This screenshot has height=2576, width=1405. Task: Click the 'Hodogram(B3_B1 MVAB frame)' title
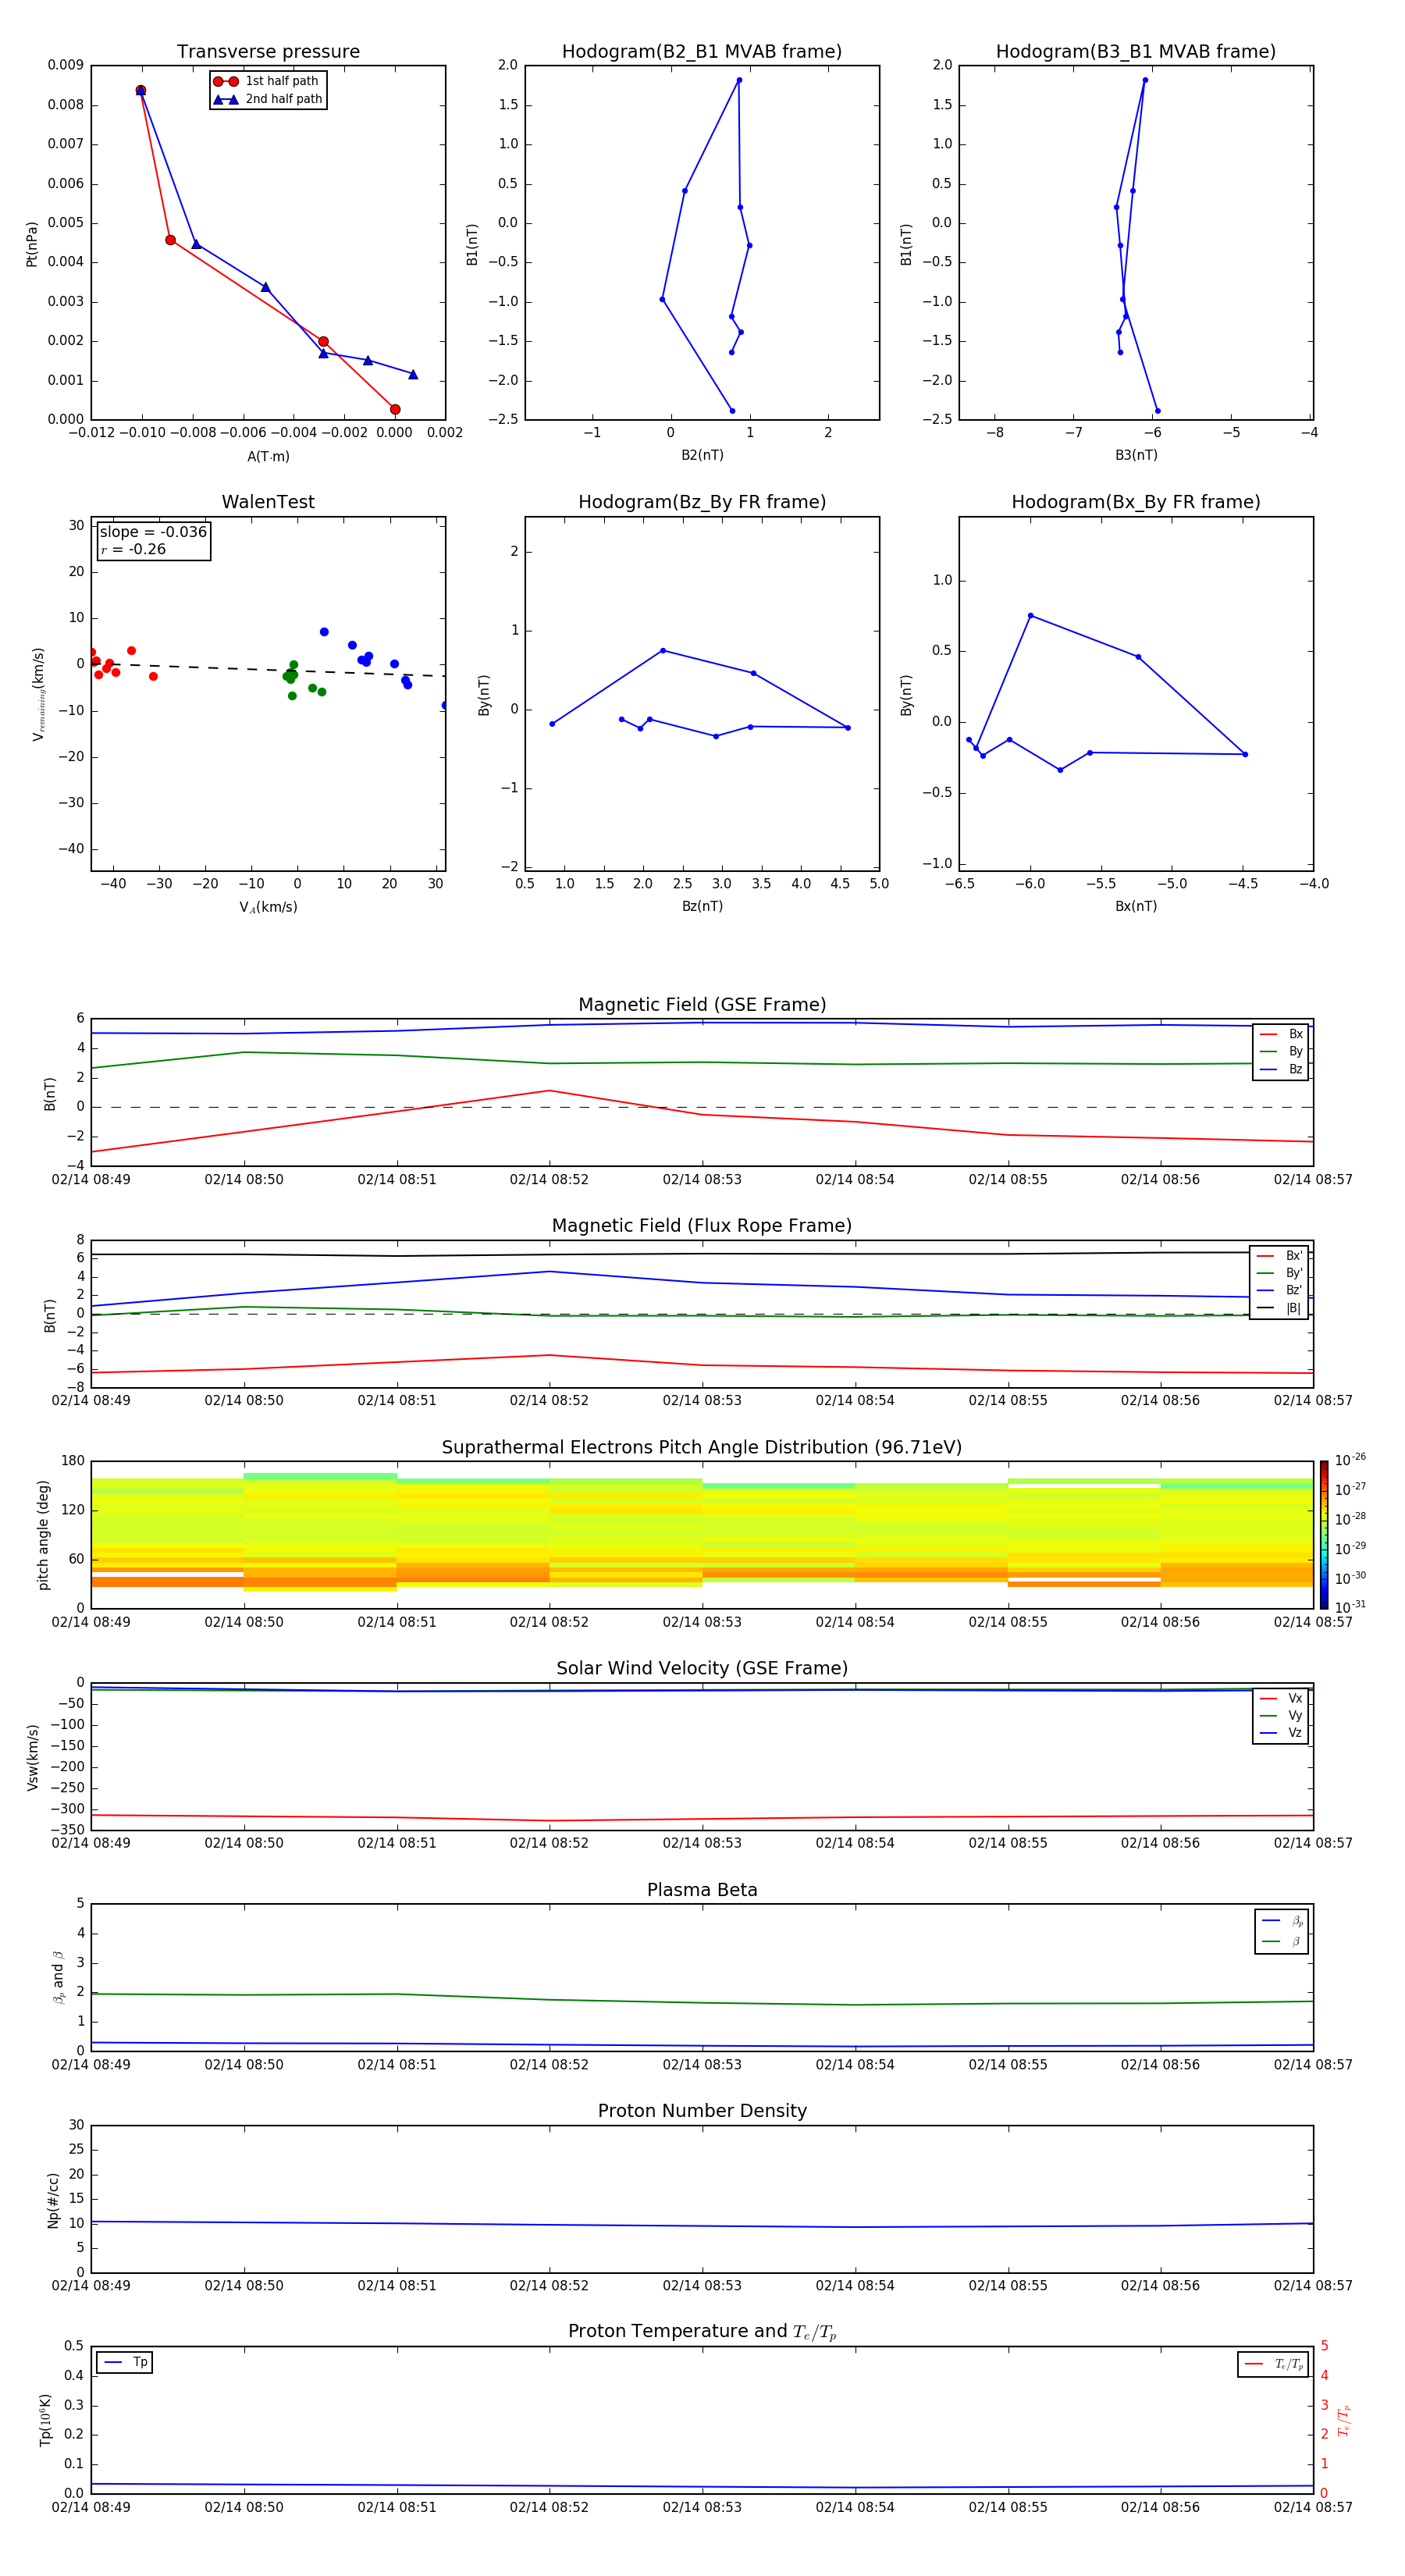click(1136, 52)
